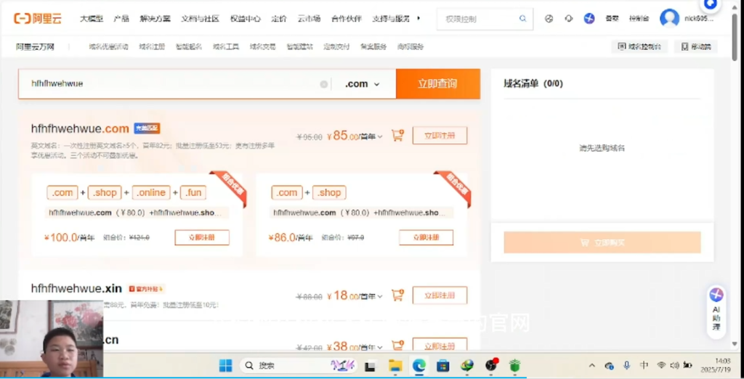Open the green app icon on taskbar
744x379 pixels.
515,366
